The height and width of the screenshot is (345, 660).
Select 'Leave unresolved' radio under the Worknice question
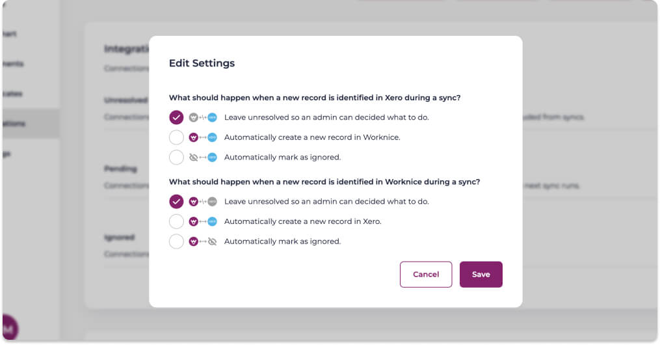pos(176,202)
